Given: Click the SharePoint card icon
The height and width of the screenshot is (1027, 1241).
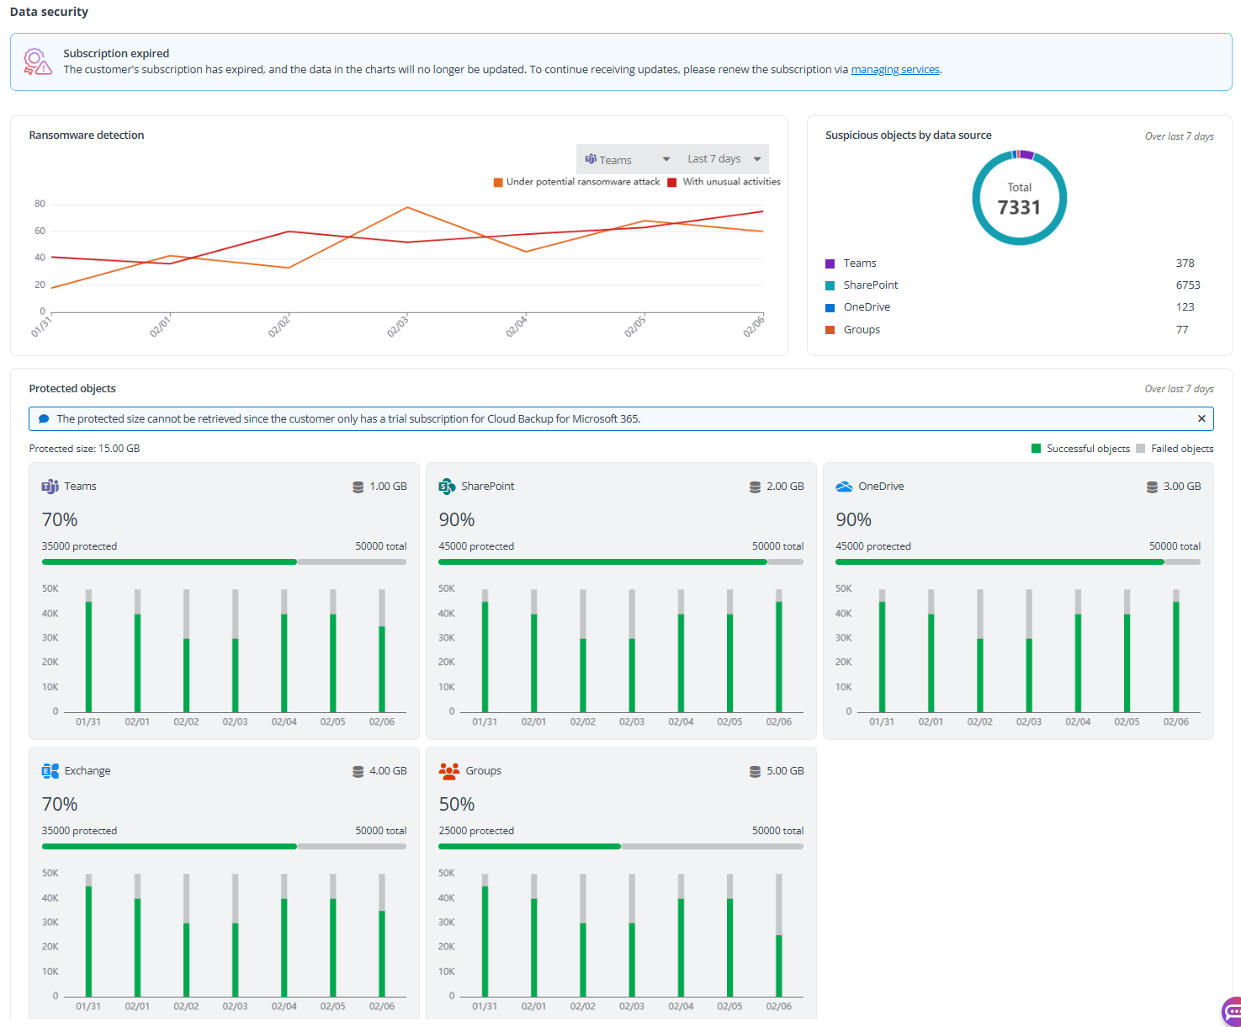Looking at the screenshot, I should [447, 487].
